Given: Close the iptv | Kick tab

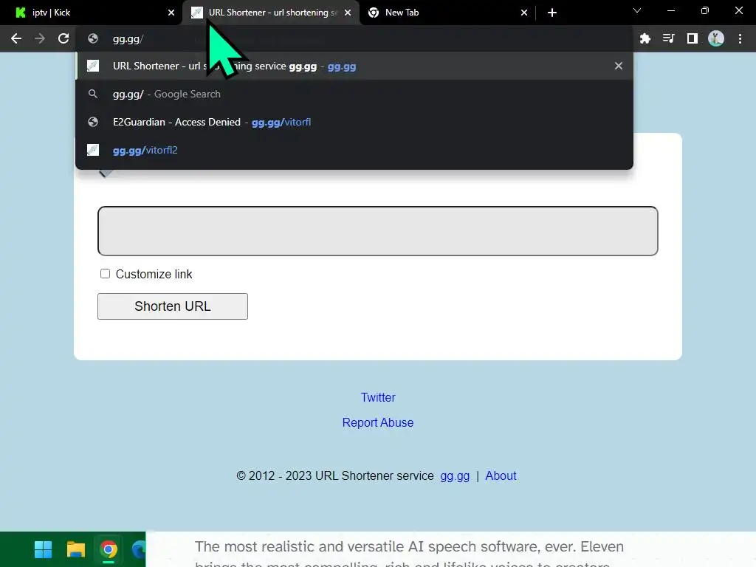Looking at the screenshot, I should click(171, 13).
